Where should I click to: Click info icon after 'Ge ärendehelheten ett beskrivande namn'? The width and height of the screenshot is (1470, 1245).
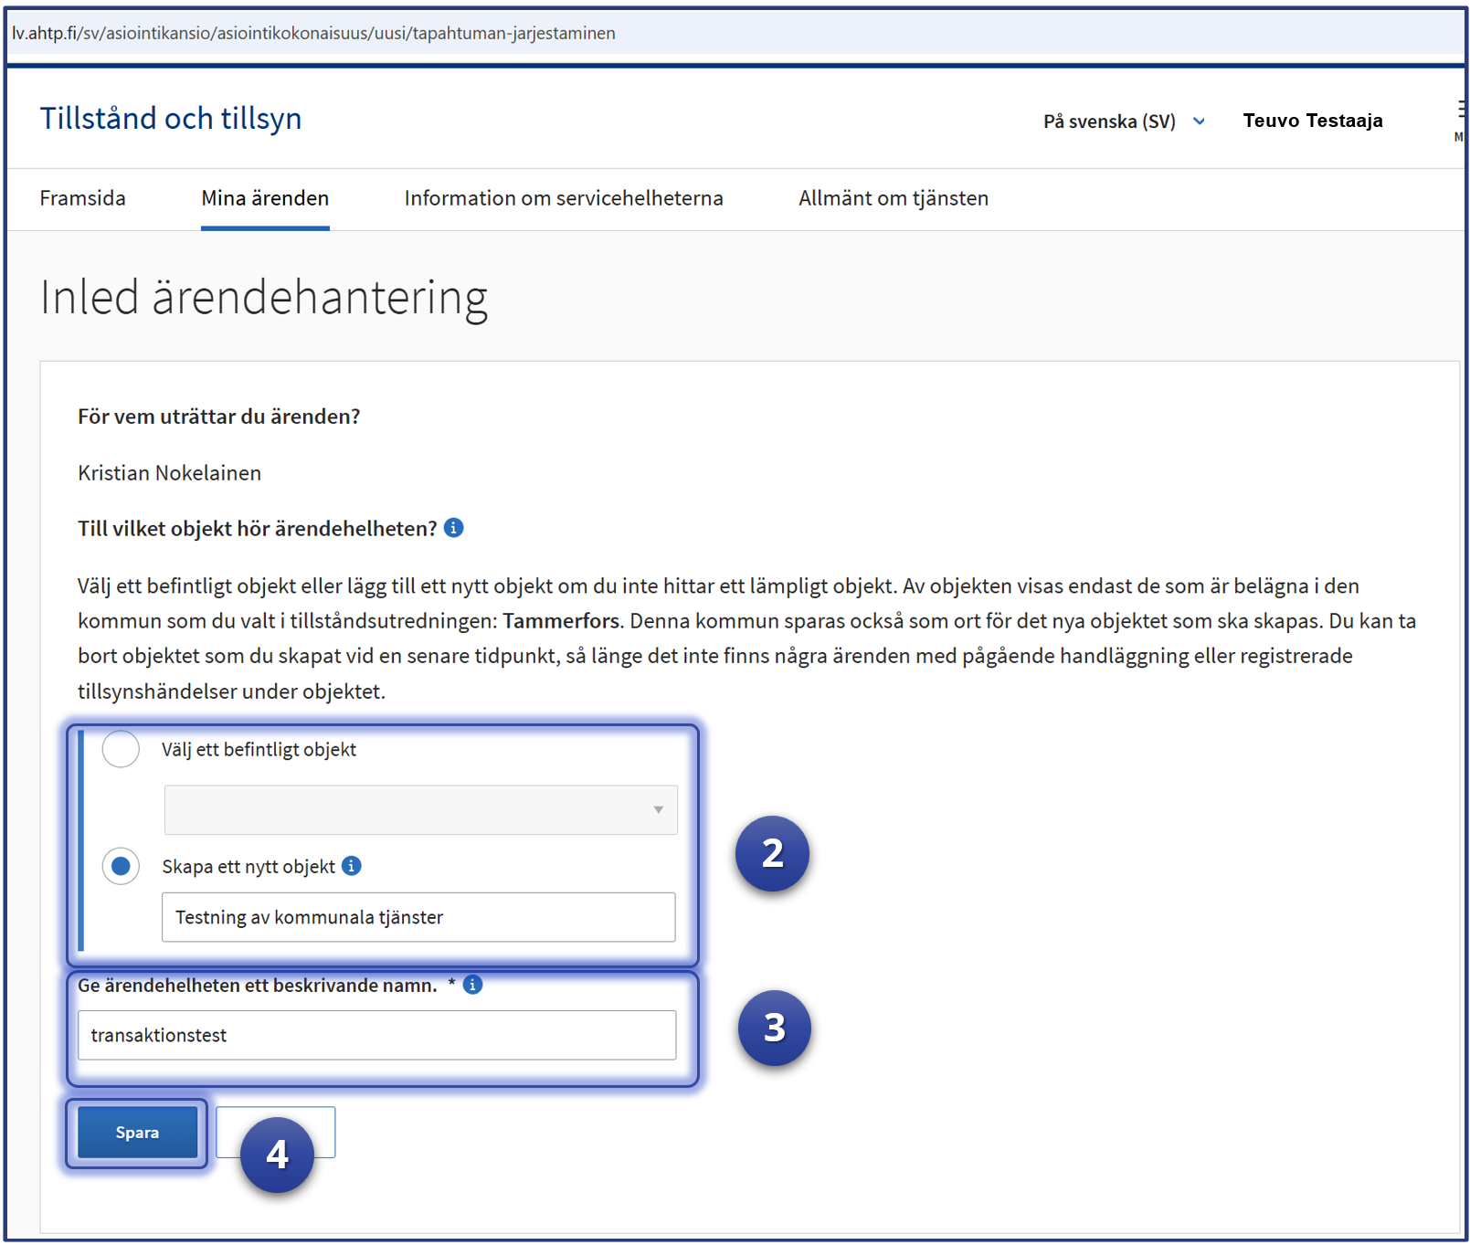click(472, 985)
